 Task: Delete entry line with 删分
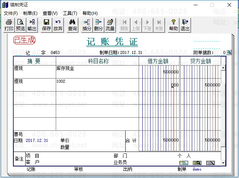coord(98,25)
